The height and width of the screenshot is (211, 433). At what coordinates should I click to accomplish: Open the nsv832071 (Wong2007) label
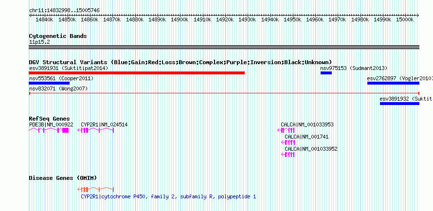point(58,88)
